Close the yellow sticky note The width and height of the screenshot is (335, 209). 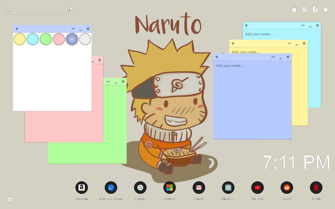pos(304,43)
